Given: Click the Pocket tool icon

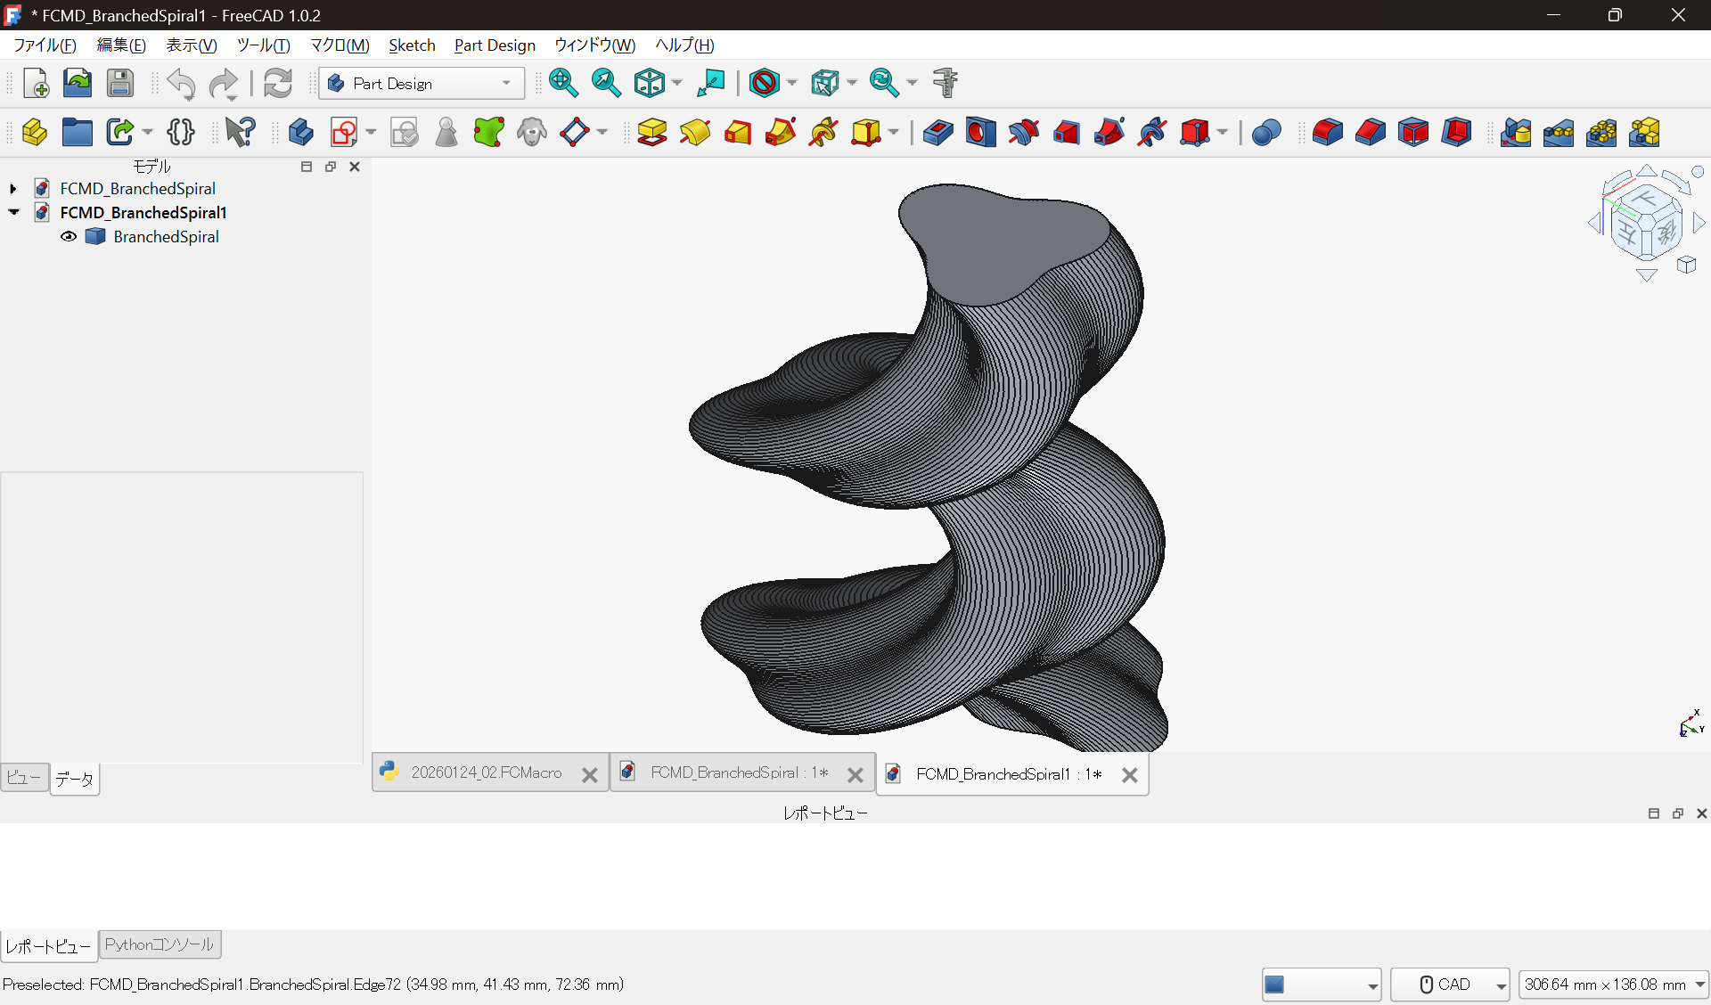Looking at the screenshot, I should pos(937,133).
